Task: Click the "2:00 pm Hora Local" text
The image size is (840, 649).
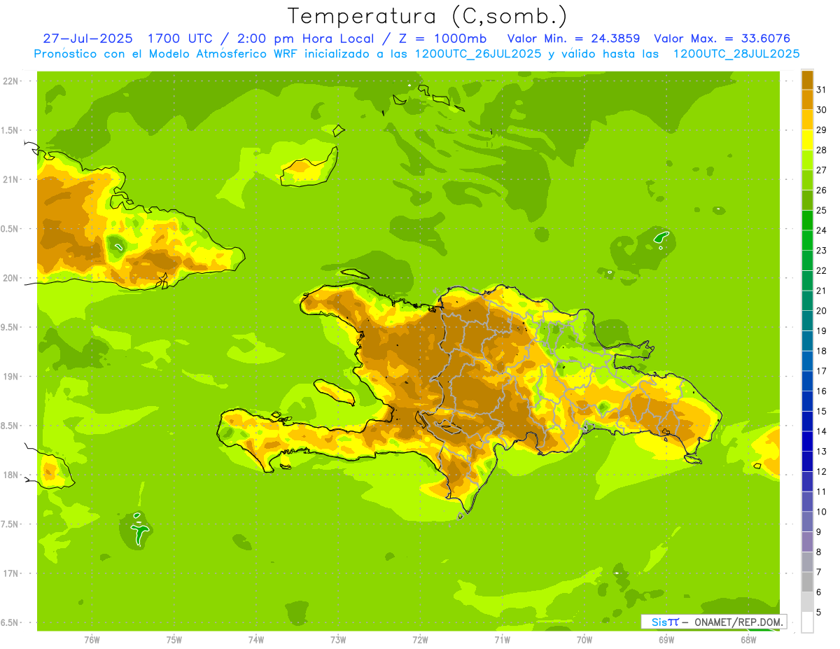Action: 307,39
